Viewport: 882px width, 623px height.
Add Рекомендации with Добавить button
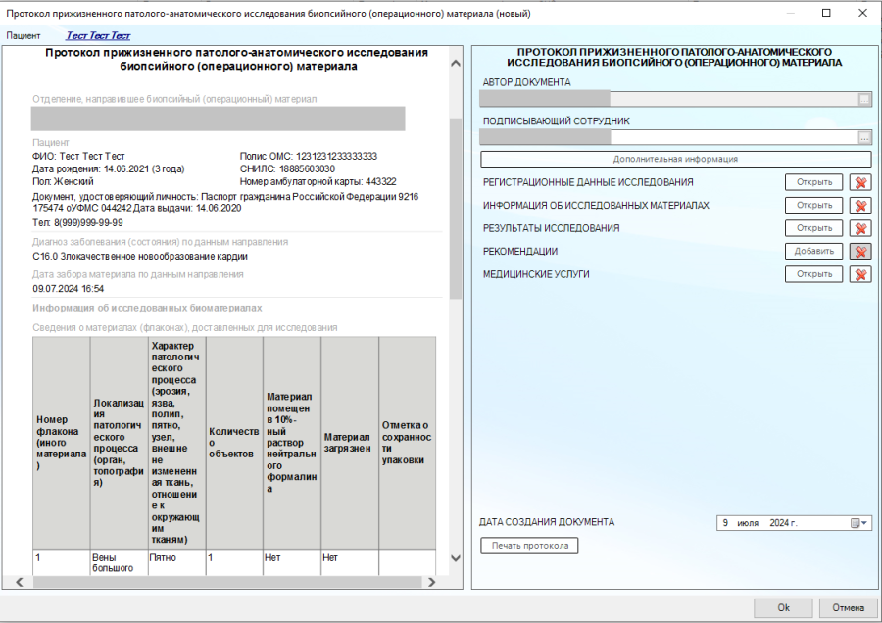point(814,252)
